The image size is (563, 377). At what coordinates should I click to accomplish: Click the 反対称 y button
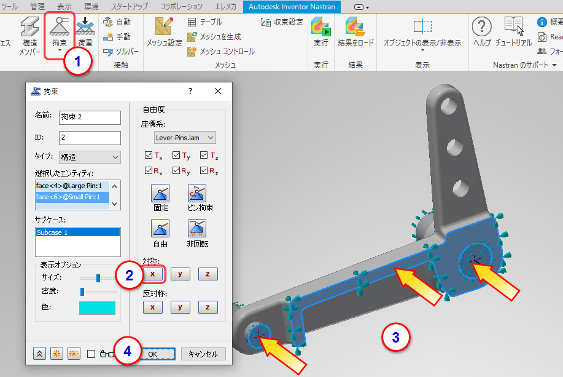[x=181, y=308]
